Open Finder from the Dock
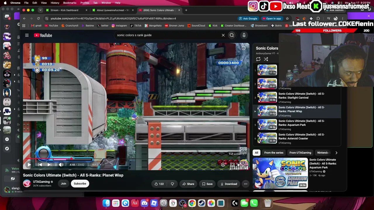 click(106, 203)
